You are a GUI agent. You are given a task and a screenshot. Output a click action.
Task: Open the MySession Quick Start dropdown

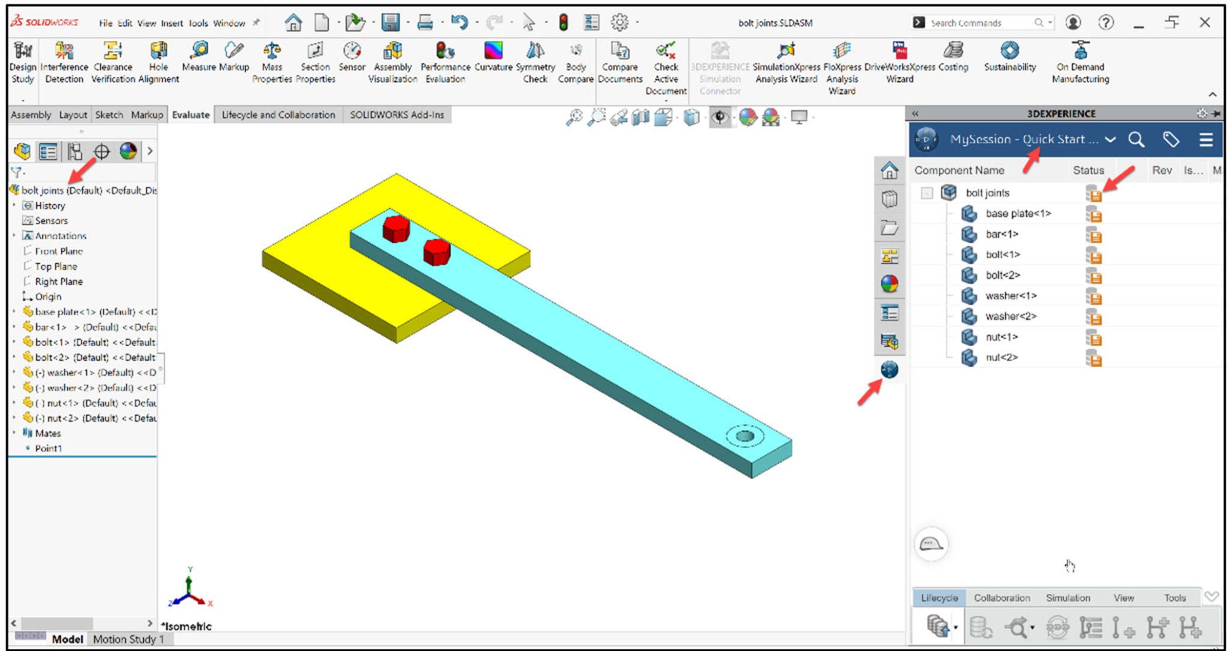pyautogui.click(x=1110, y=139)
